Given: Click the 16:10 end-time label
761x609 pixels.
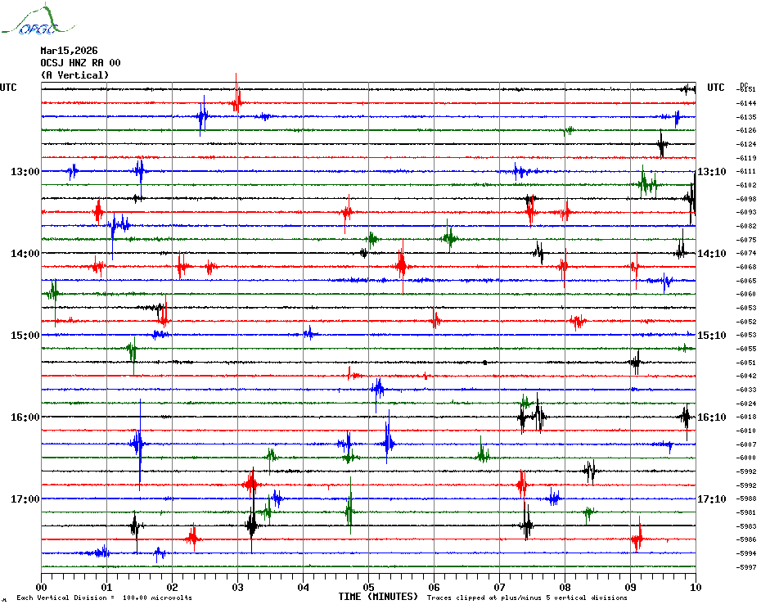Looking at the screenshot, I should (x=712, y=417).
